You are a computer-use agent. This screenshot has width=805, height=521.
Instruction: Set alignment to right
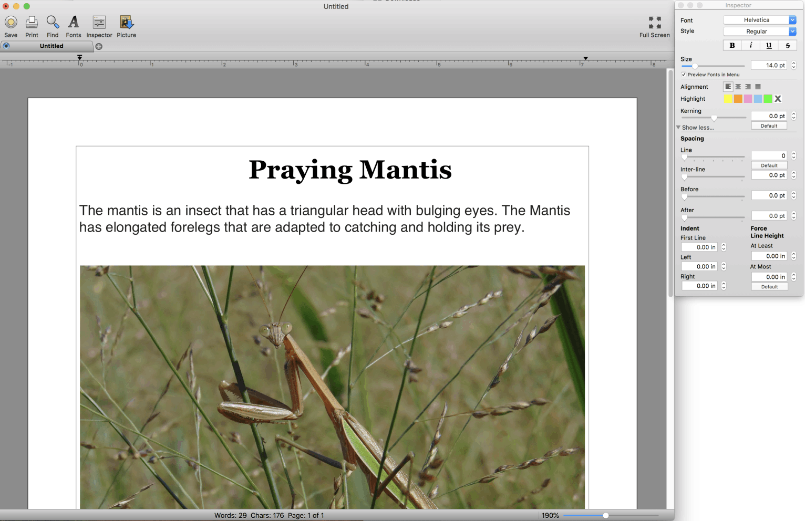coord(748,87)
